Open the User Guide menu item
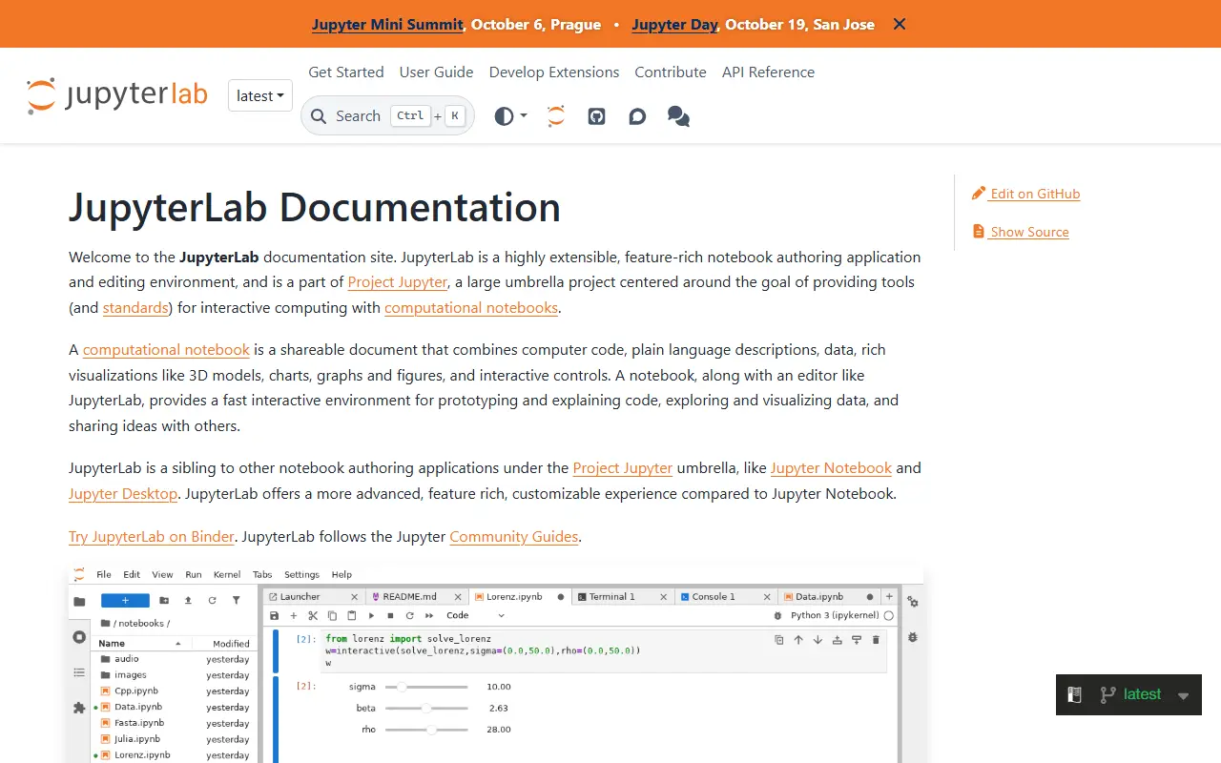The height and width of the screenshot is (763, 1221). [x=436, y=72]
